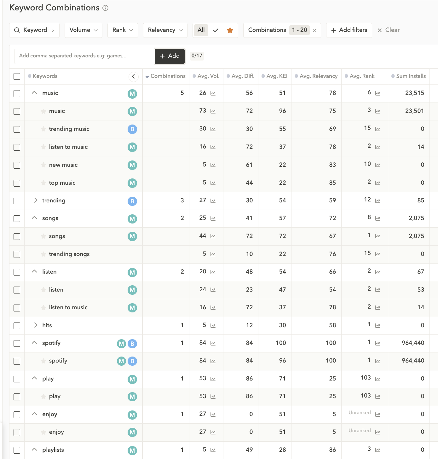Image resolution: width=438 pixels, height=459 pixels.
Task: Select the checkmark filter icon
Action: click(216, 30)
